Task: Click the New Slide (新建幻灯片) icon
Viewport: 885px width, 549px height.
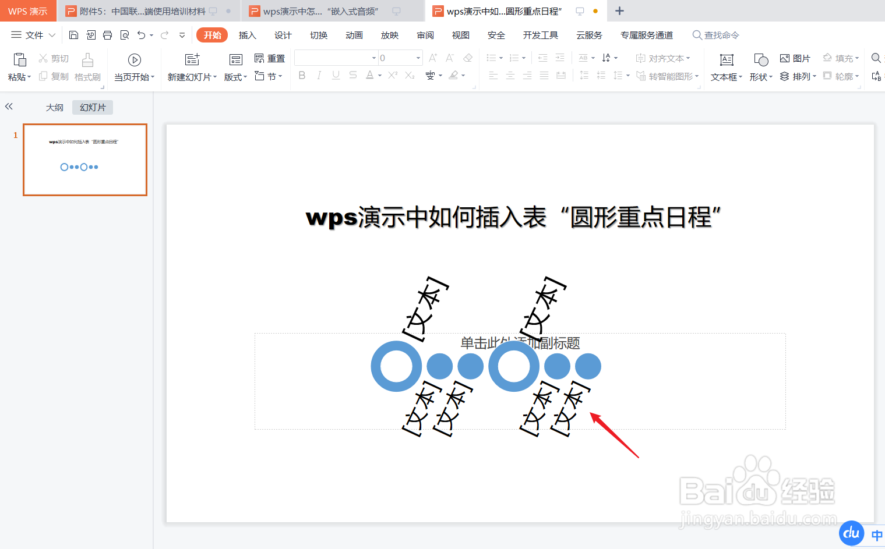Action: (x=192, y=59)
